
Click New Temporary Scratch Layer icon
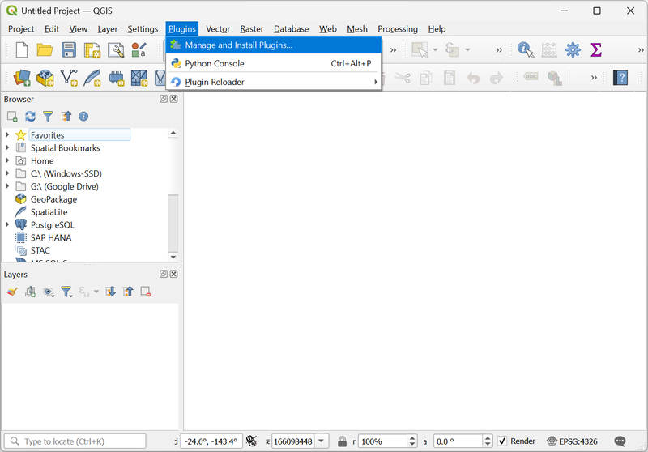point(116,78)
